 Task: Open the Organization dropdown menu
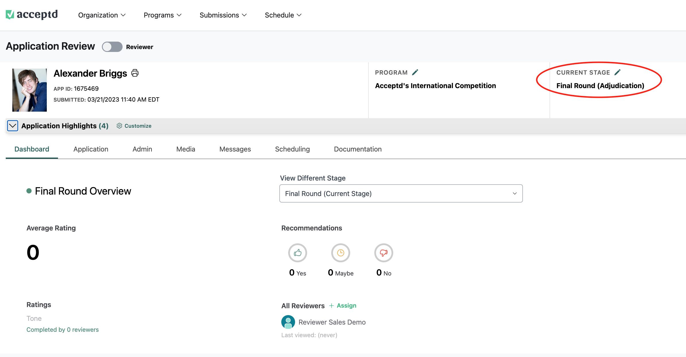(102, 15)
